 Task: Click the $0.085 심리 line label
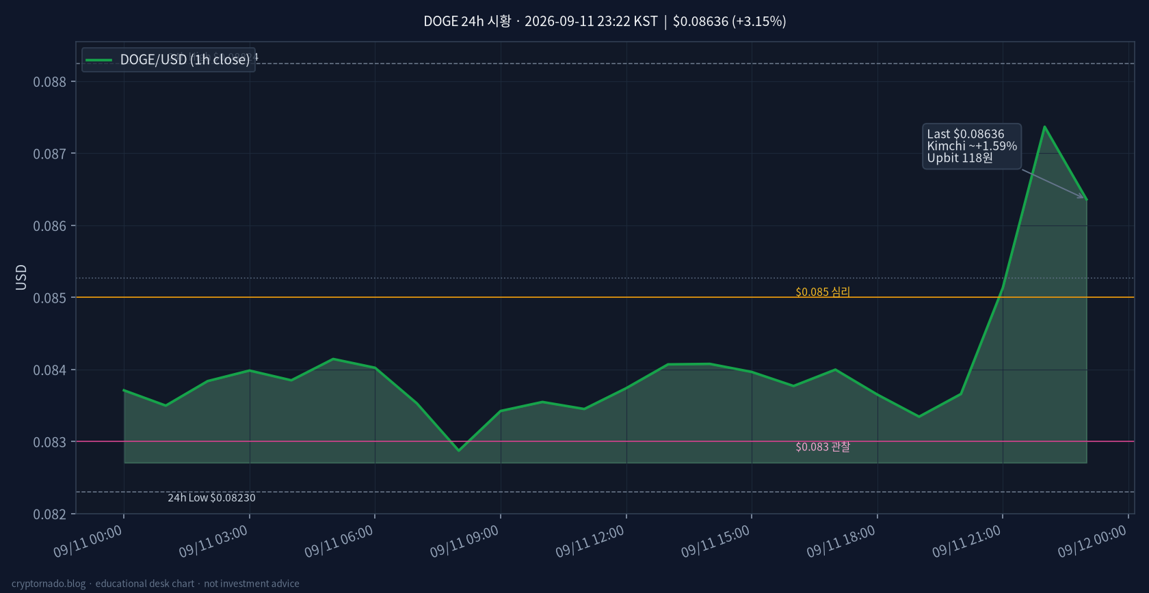[x=823, y=292]
